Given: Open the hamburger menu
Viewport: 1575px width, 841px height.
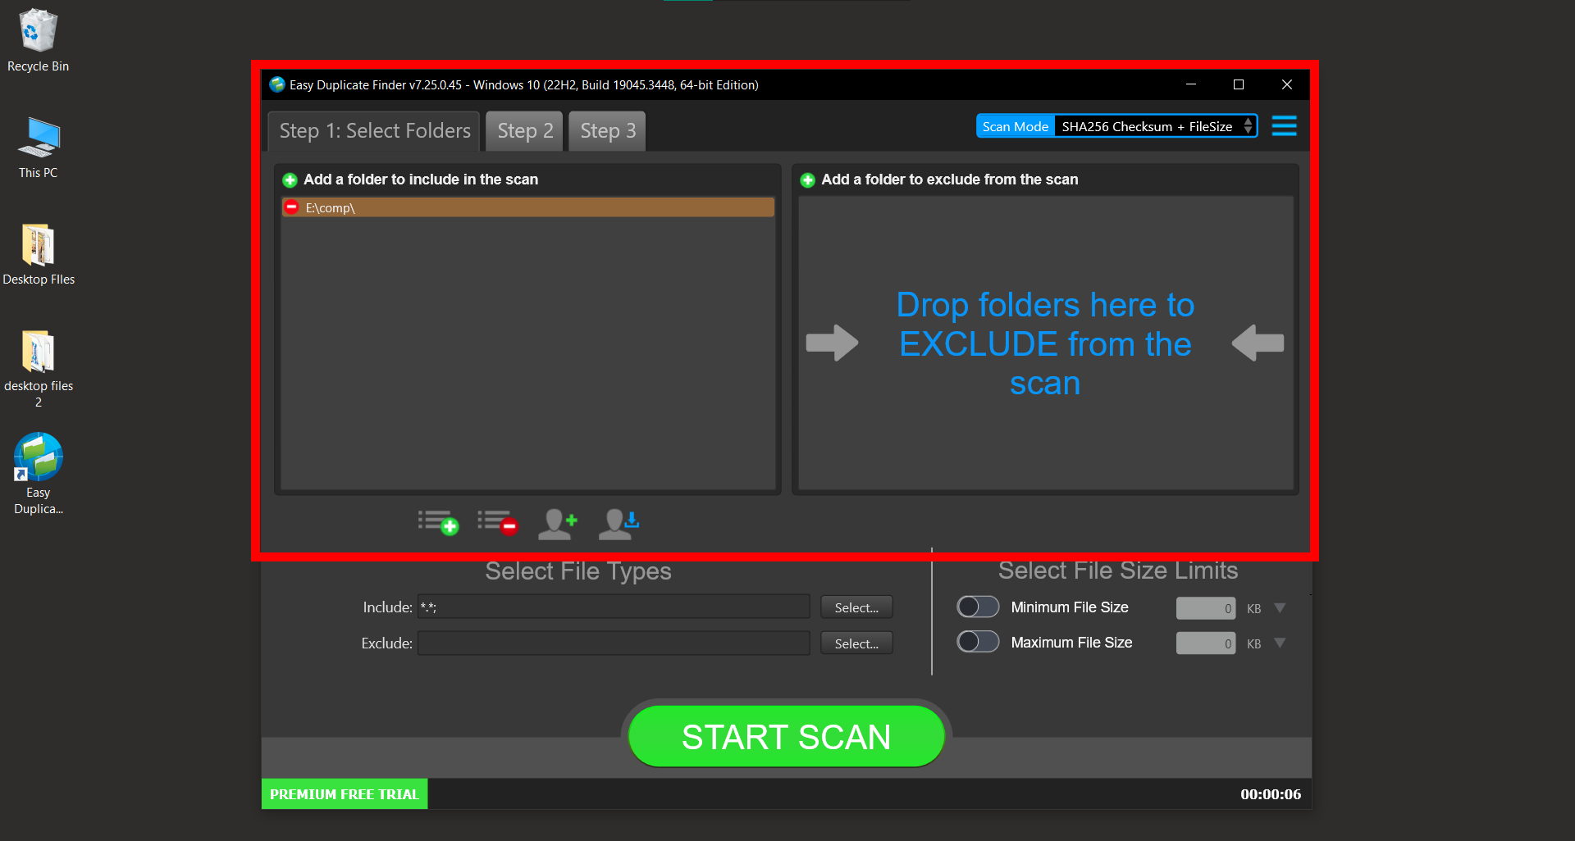Looking at the screenshot, I should coord(1284,125).
